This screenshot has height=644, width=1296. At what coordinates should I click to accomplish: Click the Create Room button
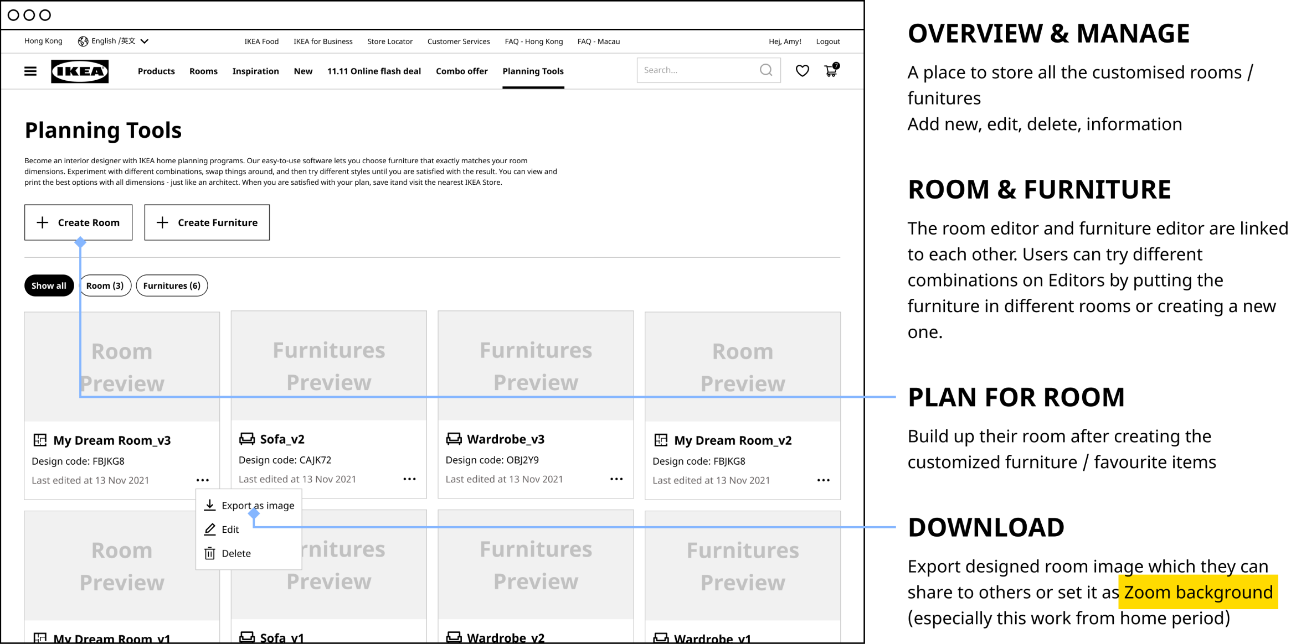pos(78,222)
